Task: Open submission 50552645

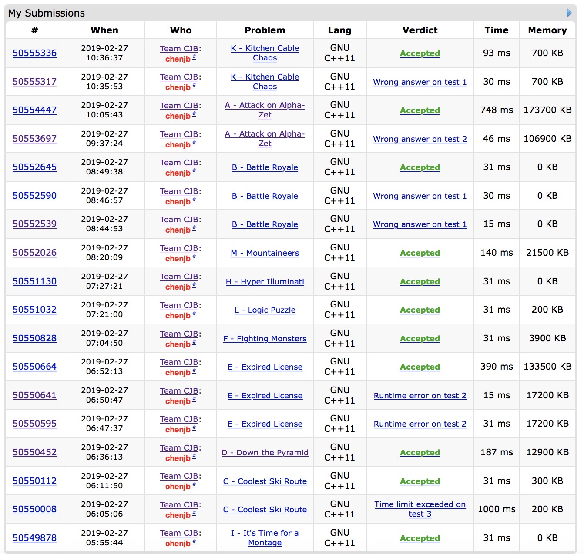Action: pos(34,167)
